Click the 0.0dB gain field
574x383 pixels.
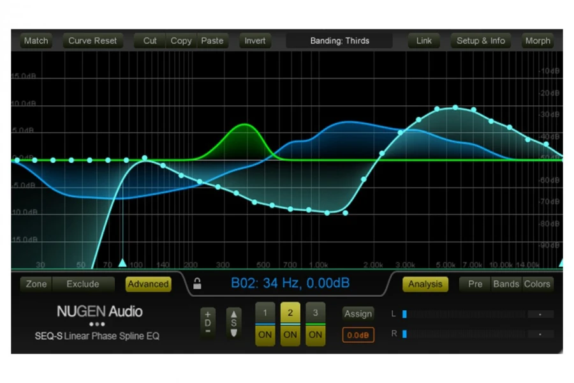358,335
